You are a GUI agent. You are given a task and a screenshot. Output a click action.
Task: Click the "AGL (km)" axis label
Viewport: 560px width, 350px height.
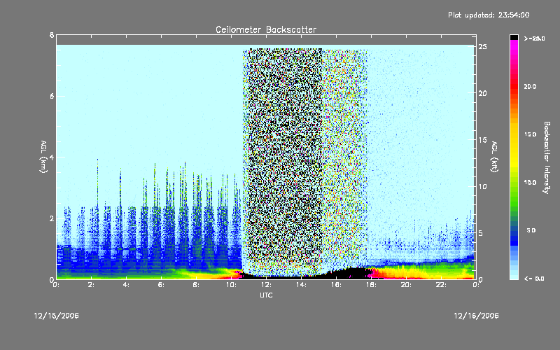[x=43, y=157]
